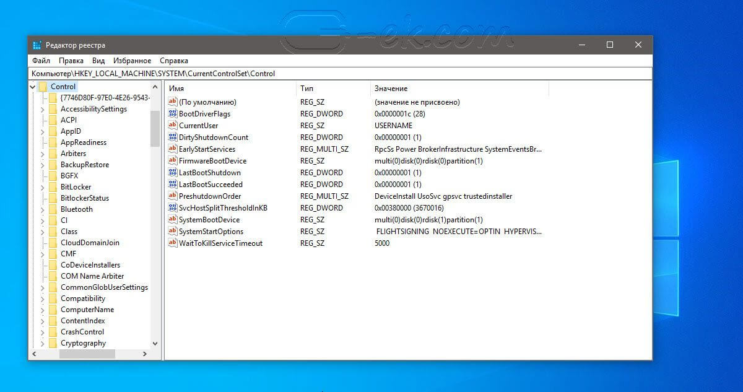Sort values by the Тип column header
Viewport: 743px width, 392px height.
pyautogui.click(x=333, y=89)
